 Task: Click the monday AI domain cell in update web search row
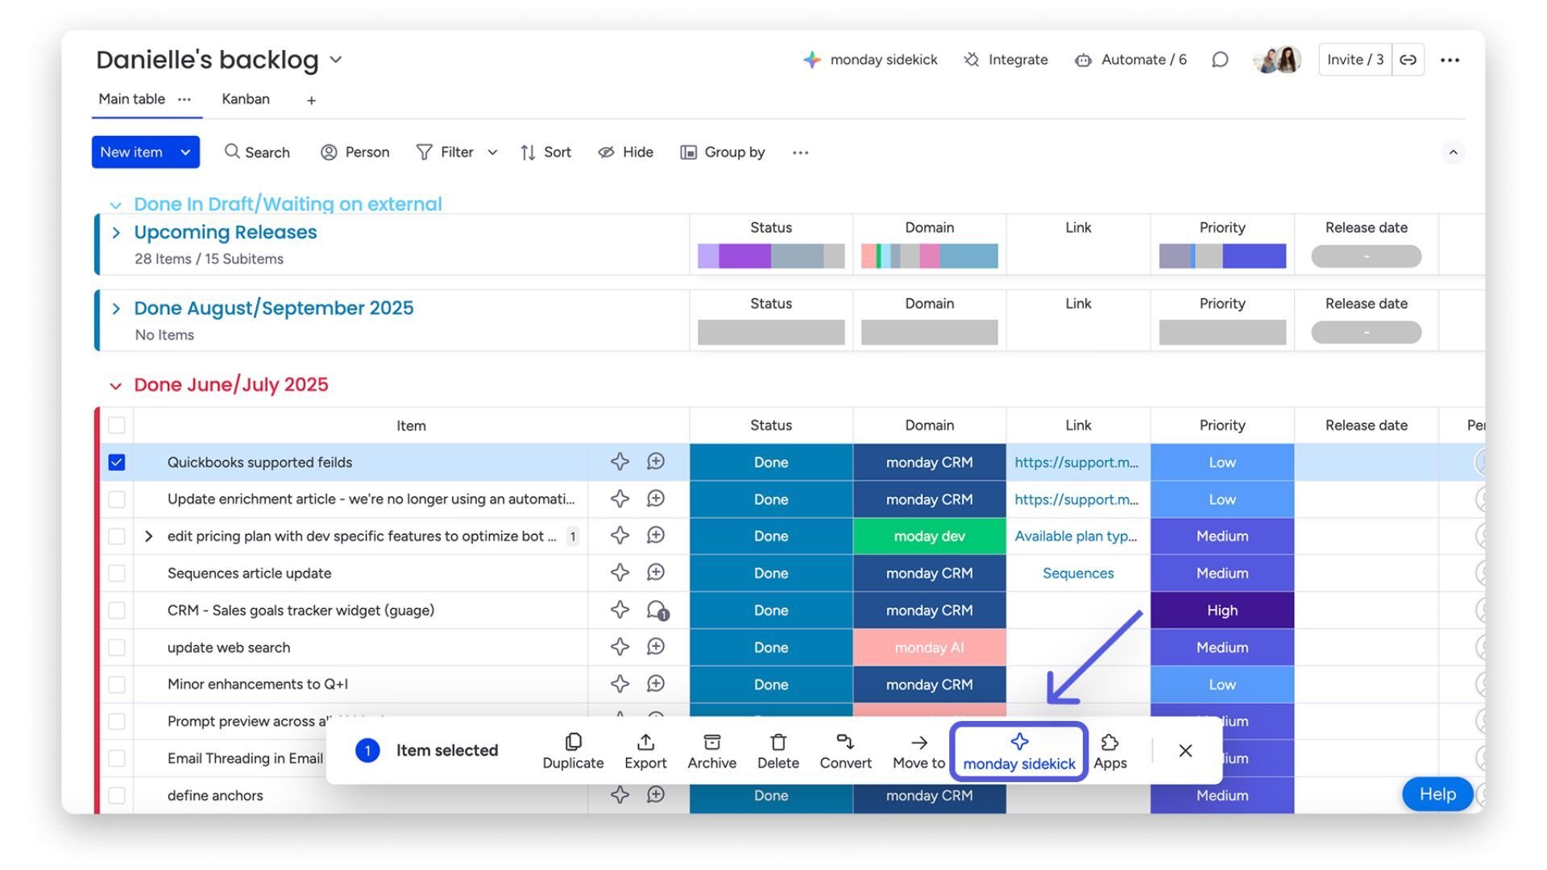929,648
